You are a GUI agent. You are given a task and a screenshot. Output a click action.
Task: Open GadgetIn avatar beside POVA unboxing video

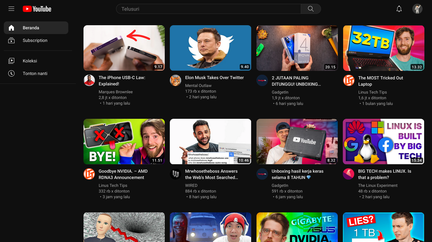coord(262,80)
